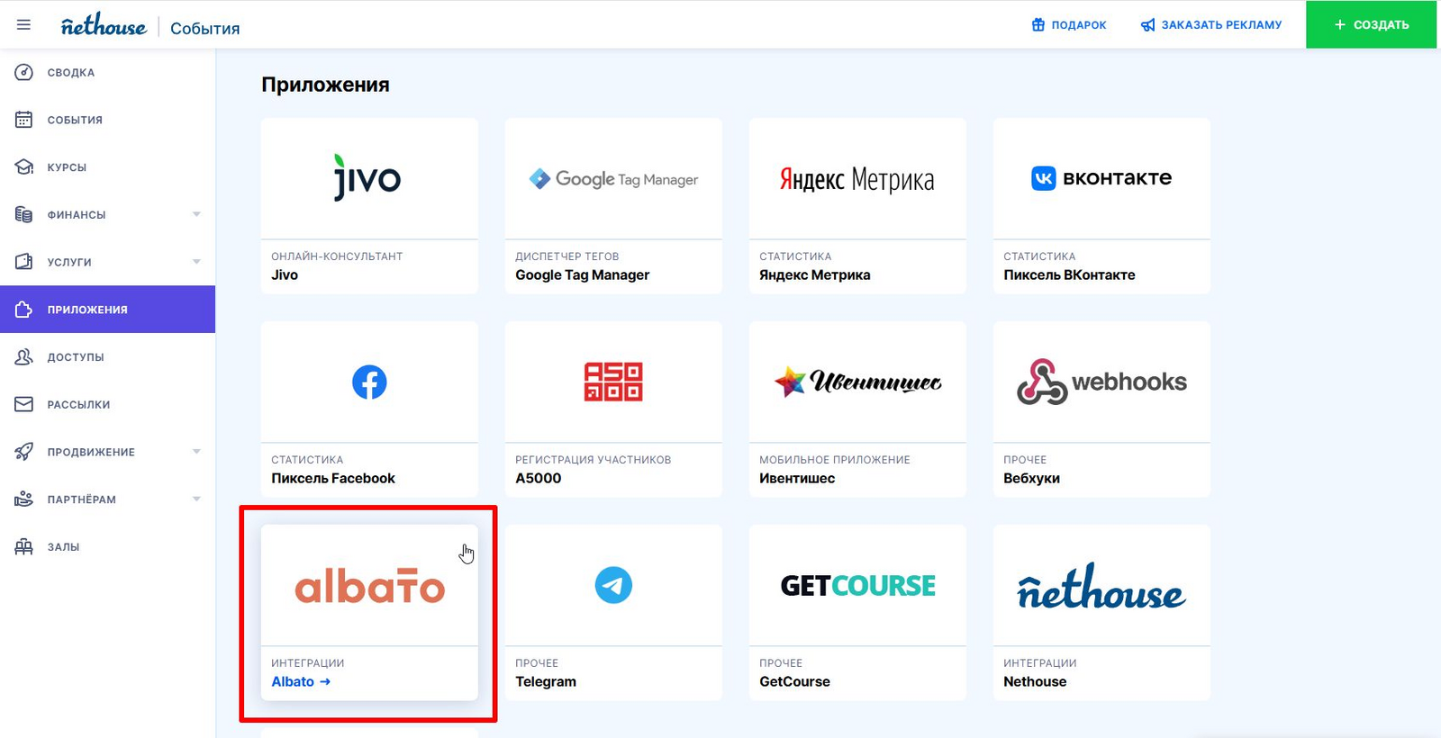Click the Заказать рекламу link
The width and height of the screenshot is (1441, 738).
point(1210,25)
